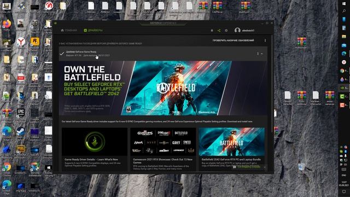Viewport: 350px width, 197px height.
Task: Click the PDF file desktop icon
Action: point(21,78)
